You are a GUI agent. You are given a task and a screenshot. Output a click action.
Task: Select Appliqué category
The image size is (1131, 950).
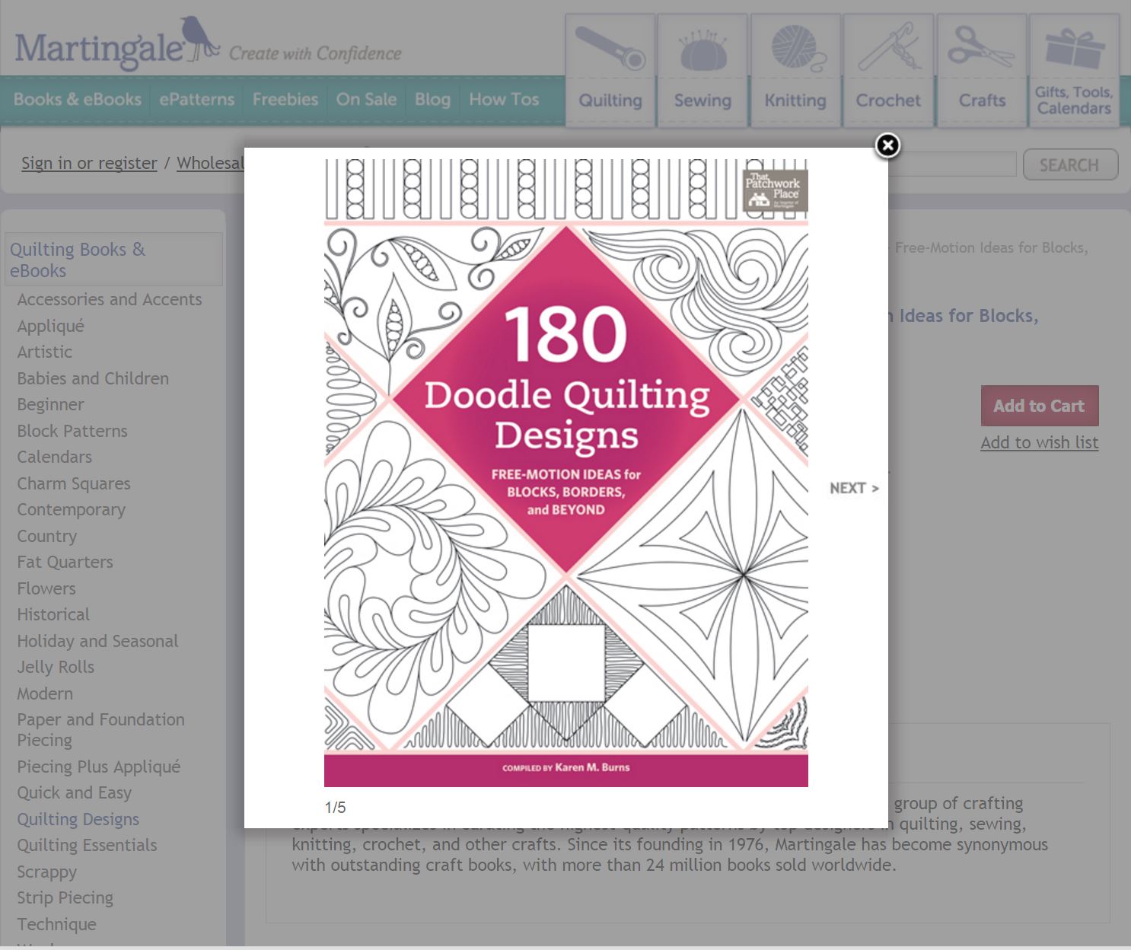[50, 326]
